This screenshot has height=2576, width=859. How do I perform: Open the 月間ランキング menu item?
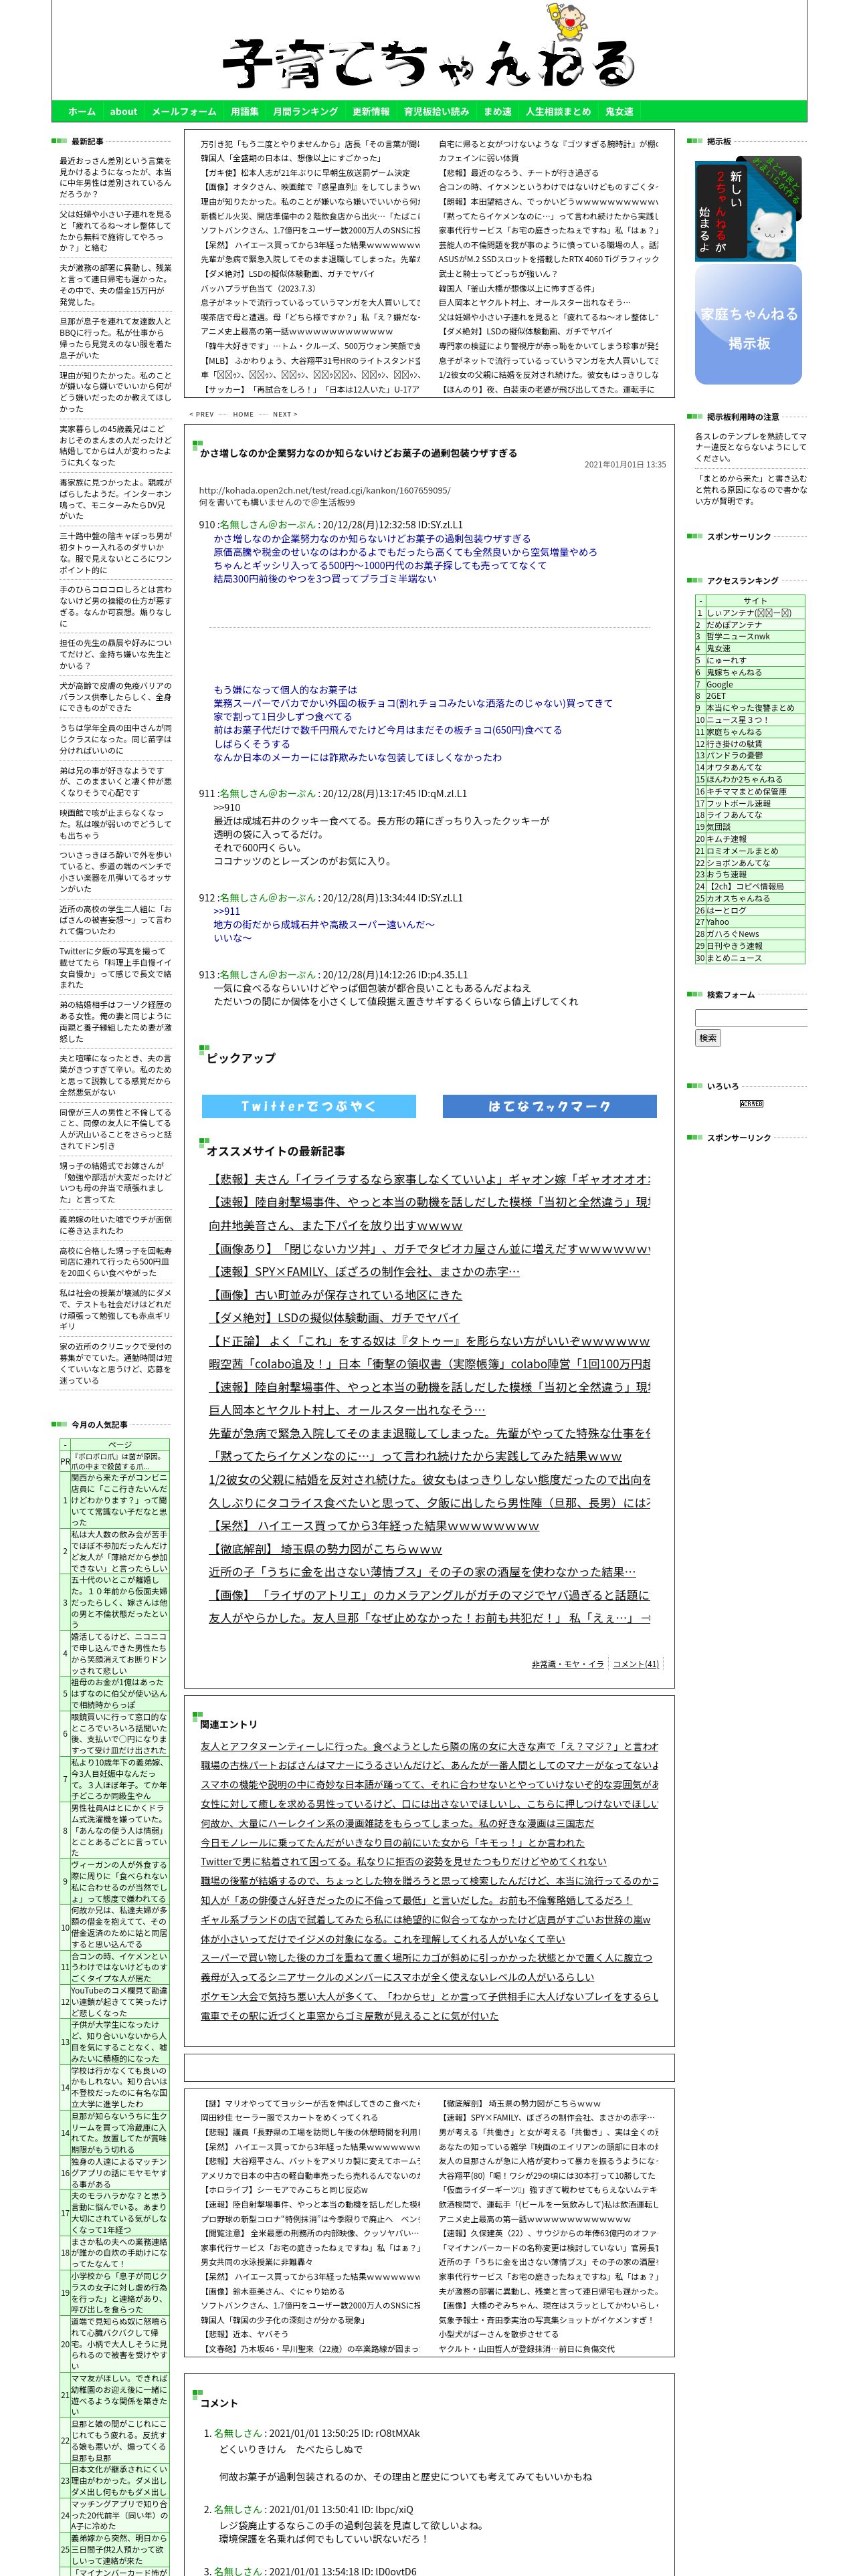coord(305,111)
